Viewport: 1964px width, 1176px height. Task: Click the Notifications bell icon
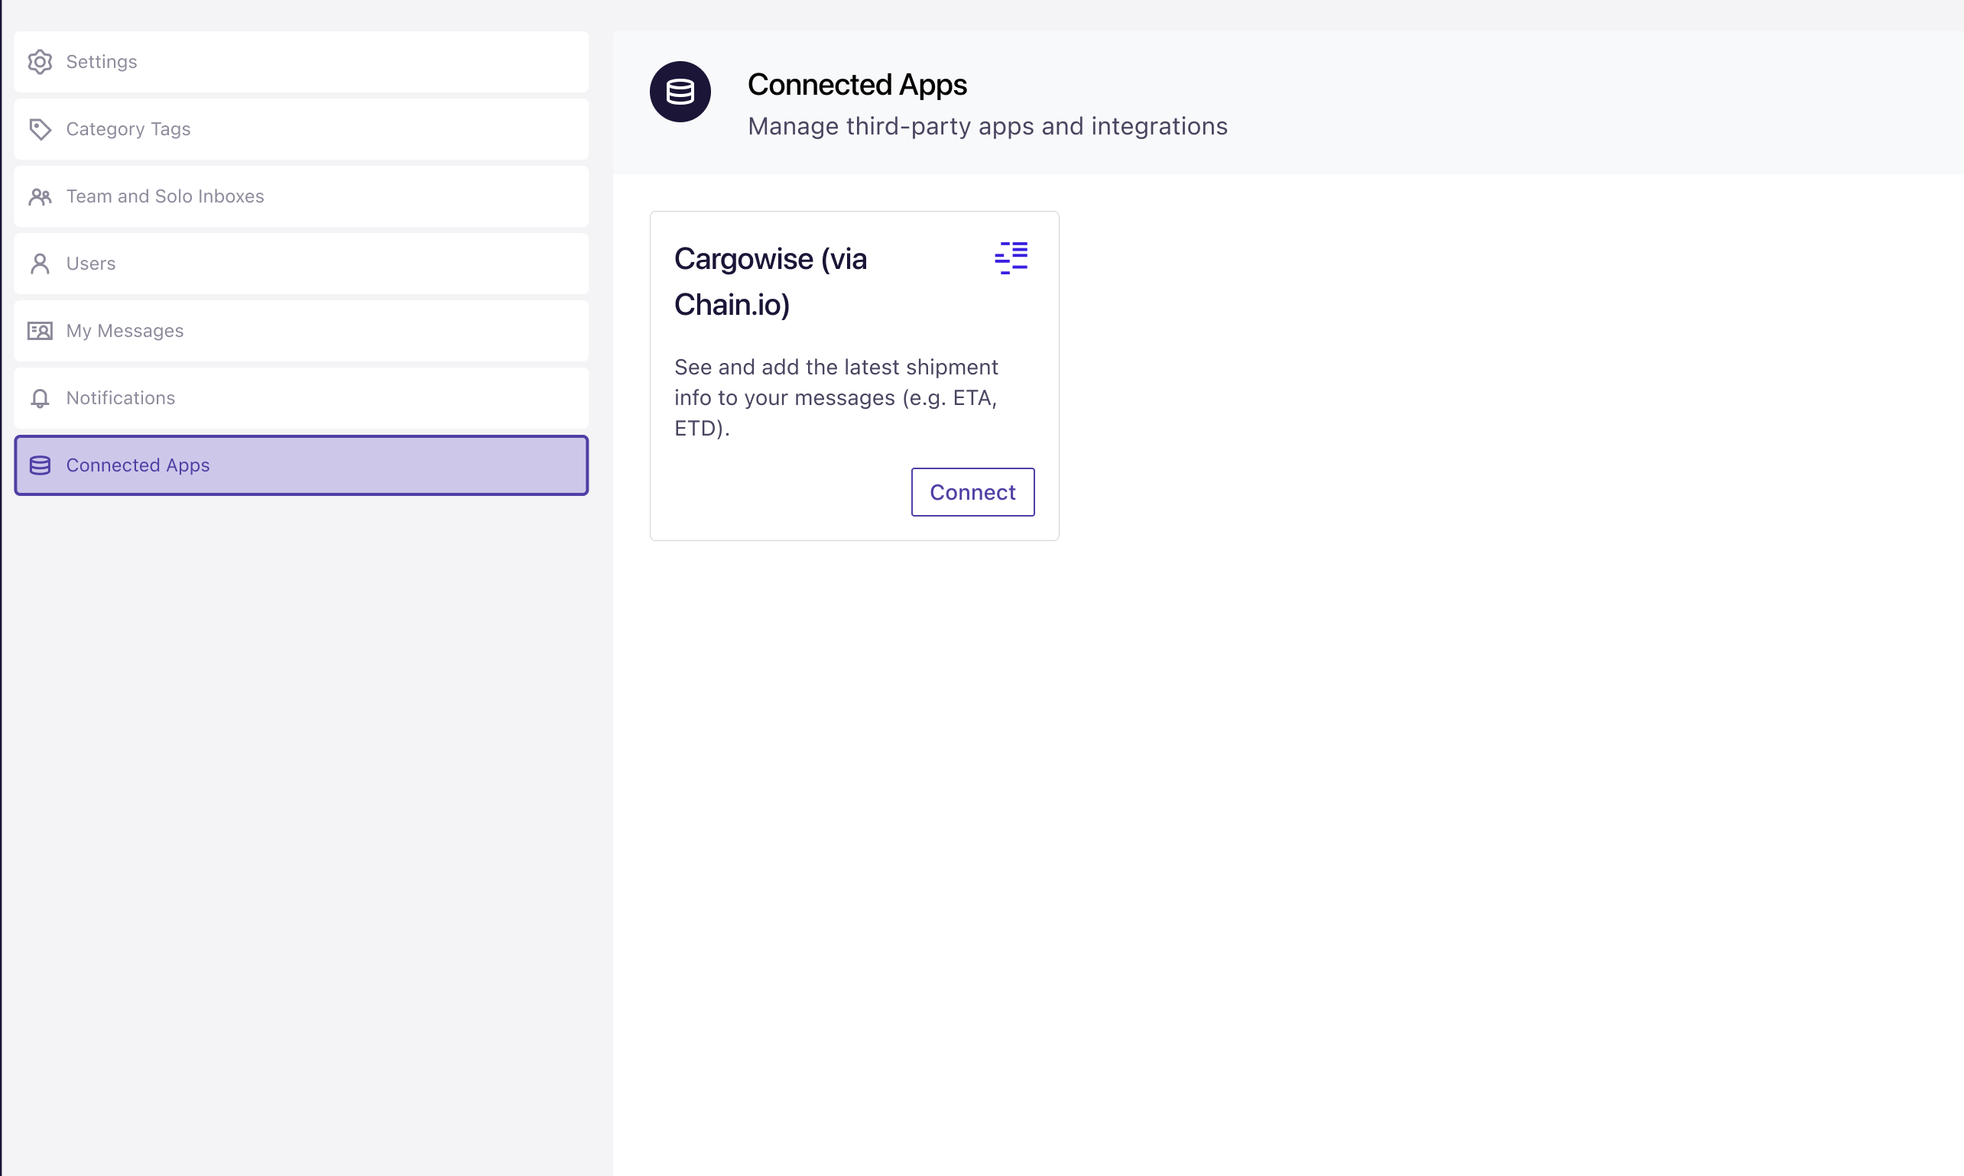40,399
